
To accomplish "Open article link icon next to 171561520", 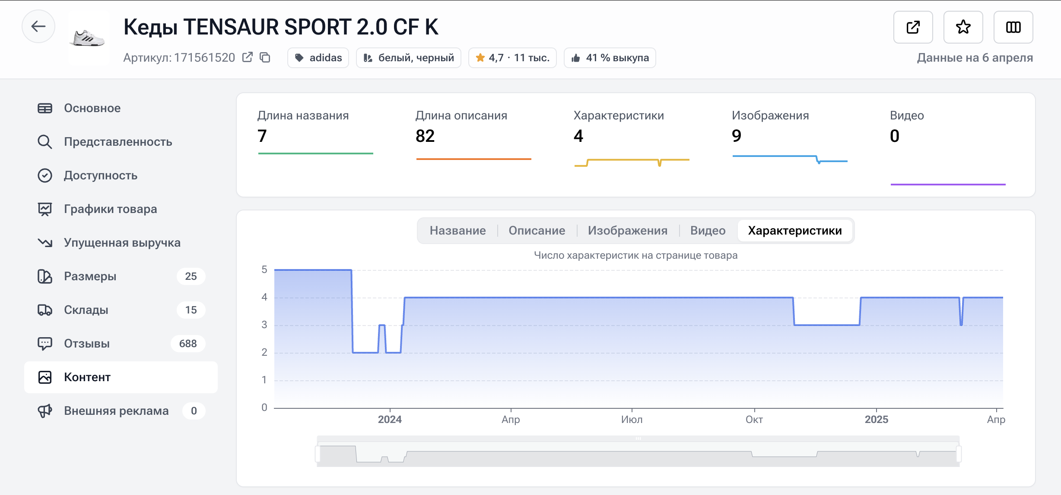I will (x=248, y=57).
